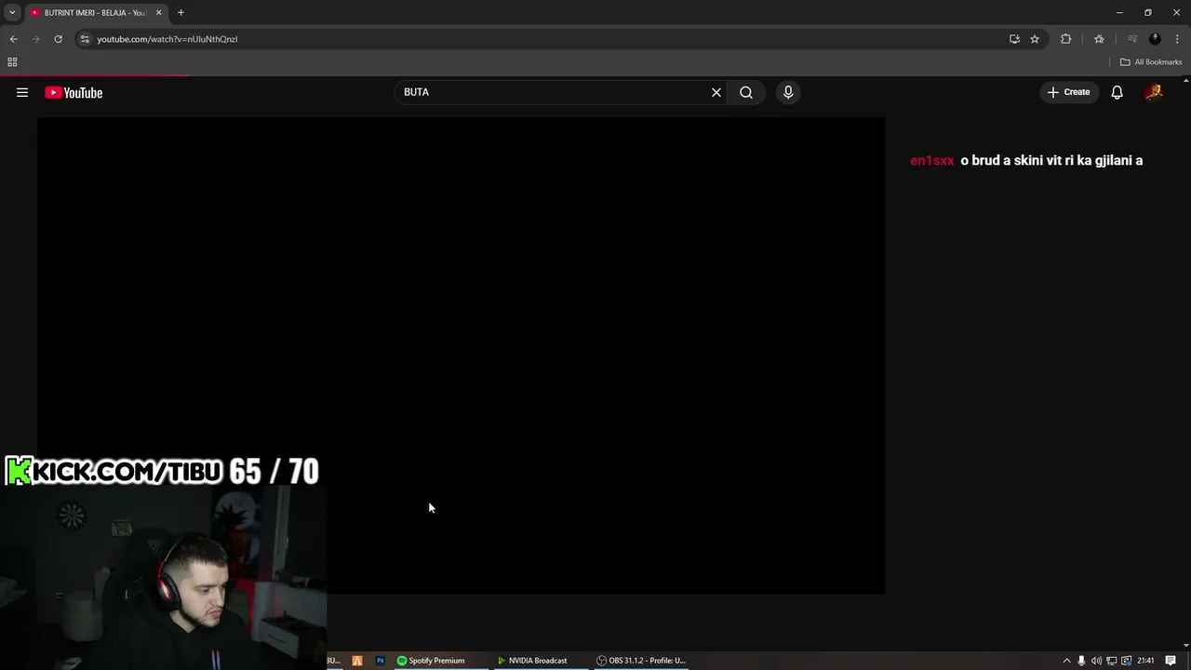The width and height of the screenshot is (1191, 670).
Task: Open the Windows notification center
Action: (1171, 661)
